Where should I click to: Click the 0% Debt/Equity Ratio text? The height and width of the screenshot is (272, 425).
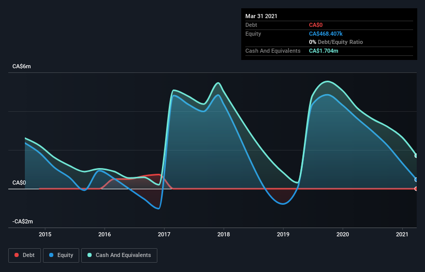click(x=336, y=42)
